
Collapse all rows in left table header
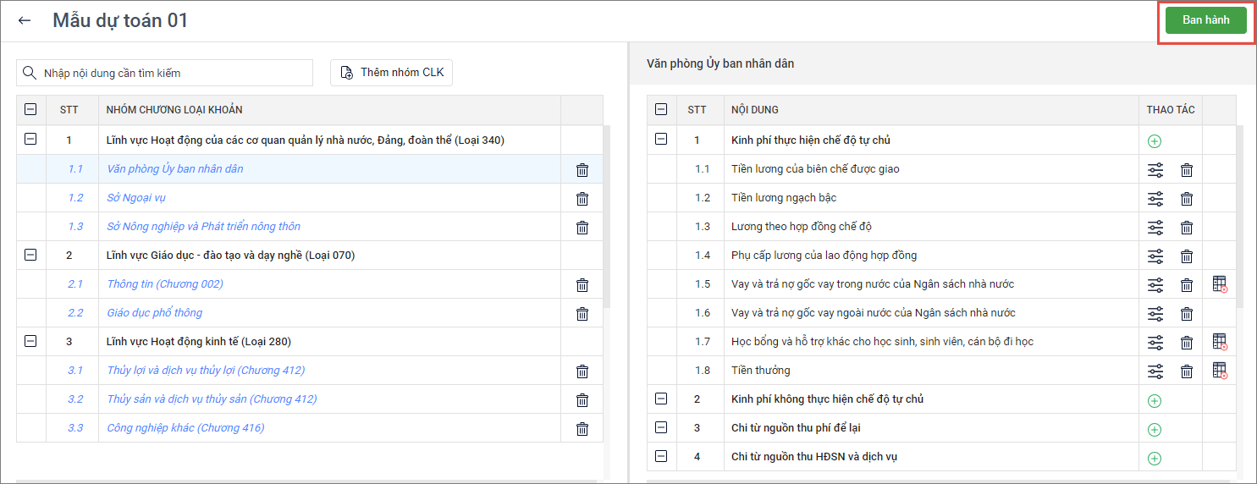(x=31, y=109)
